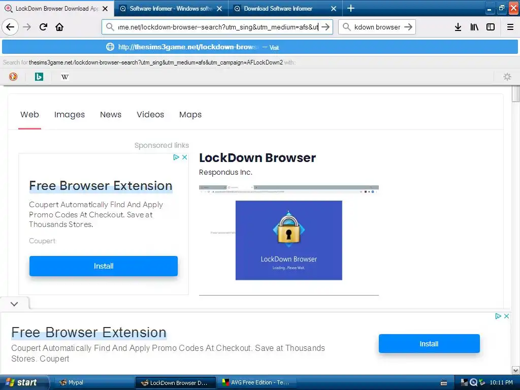The image size is (520, 390).
Task: Open the home page
Action: pyautogui.click(x=59, y=27)
